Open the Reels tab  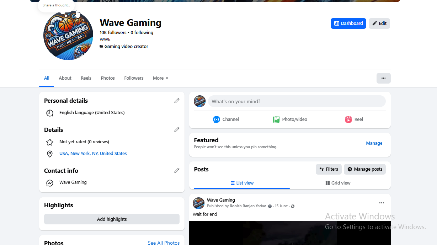click(86, 78)
